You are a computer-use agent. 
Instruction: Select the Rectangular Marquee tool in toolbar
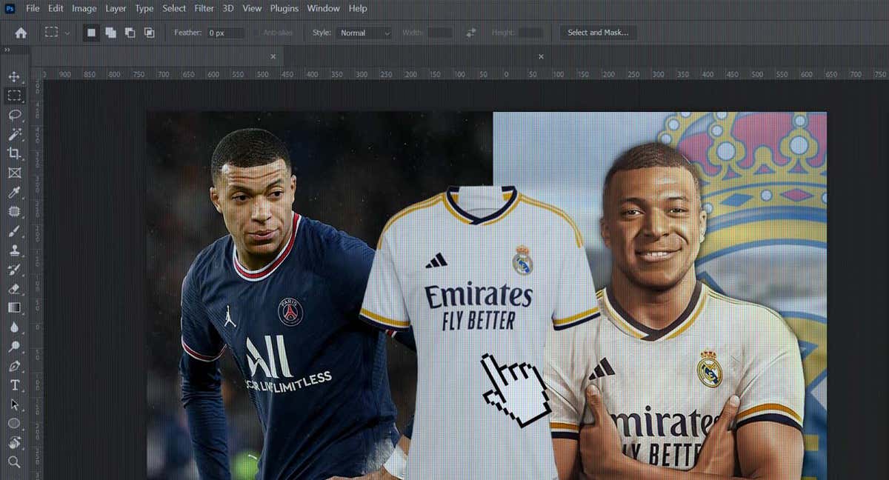[x=14, y=96]
